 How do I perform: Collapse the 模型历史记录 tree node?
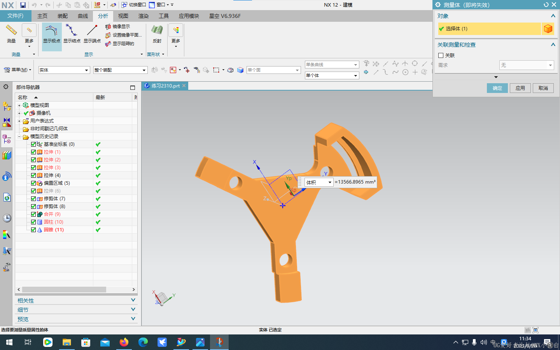pyautogui.click(x=19, y=136)
